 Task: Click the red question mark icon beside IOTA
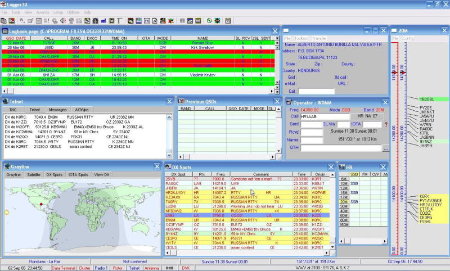pyautogui.click(x=386, y=124)
